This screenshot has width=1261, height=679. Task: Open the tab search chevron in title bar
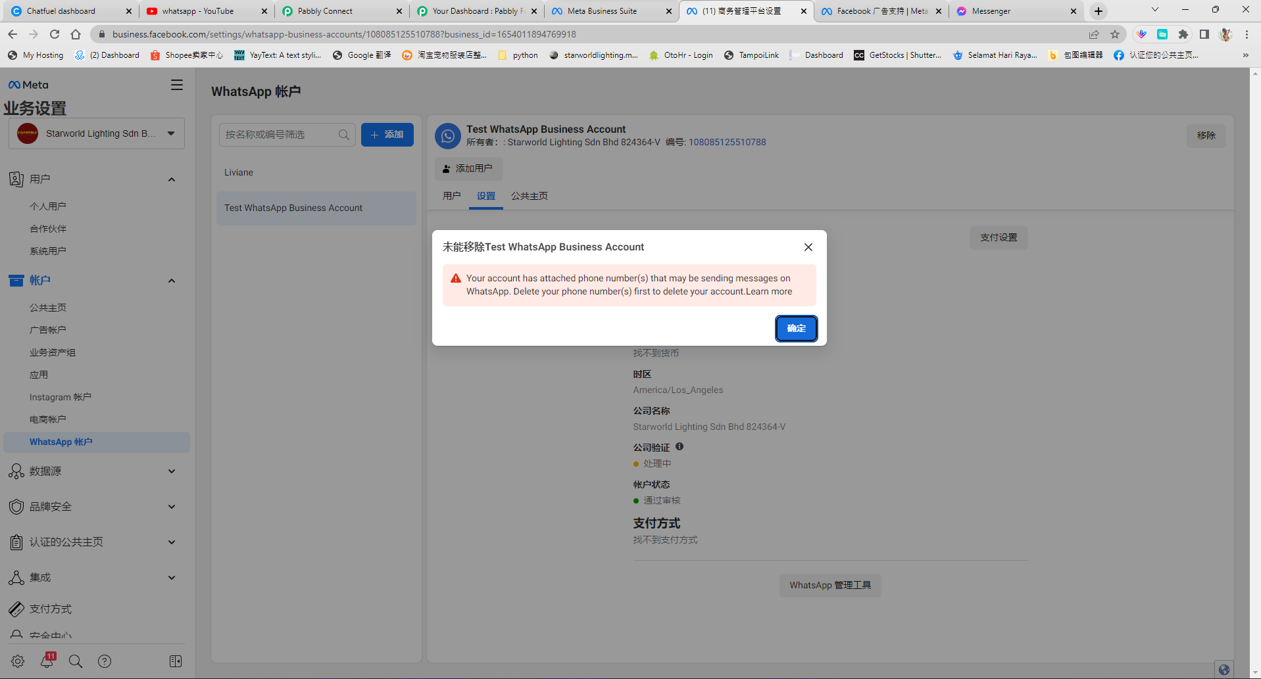coord(1154,10)
